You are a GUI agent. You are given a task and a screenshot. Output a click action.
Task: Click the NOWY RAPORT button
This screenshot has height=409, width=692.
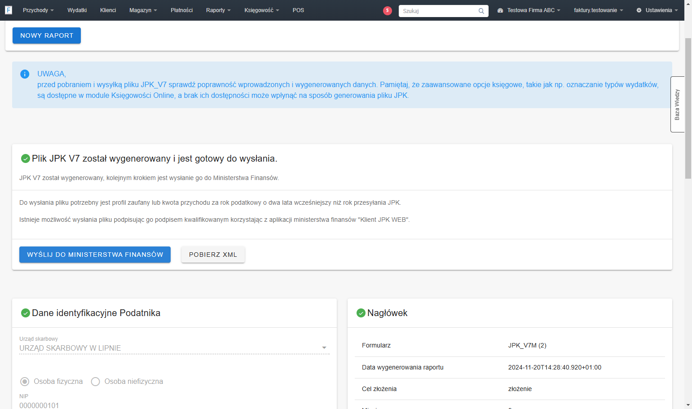pyautogui.click(x=47, y=35)
